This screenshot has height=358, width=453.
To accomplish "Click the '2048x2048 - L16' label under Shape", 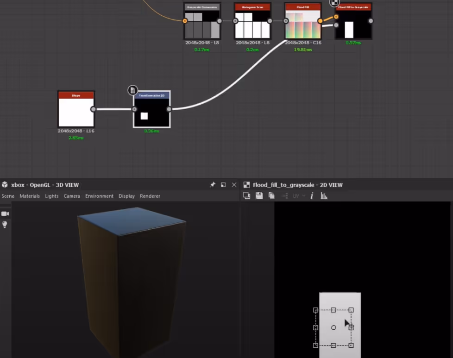I will (x=76, y=131).
